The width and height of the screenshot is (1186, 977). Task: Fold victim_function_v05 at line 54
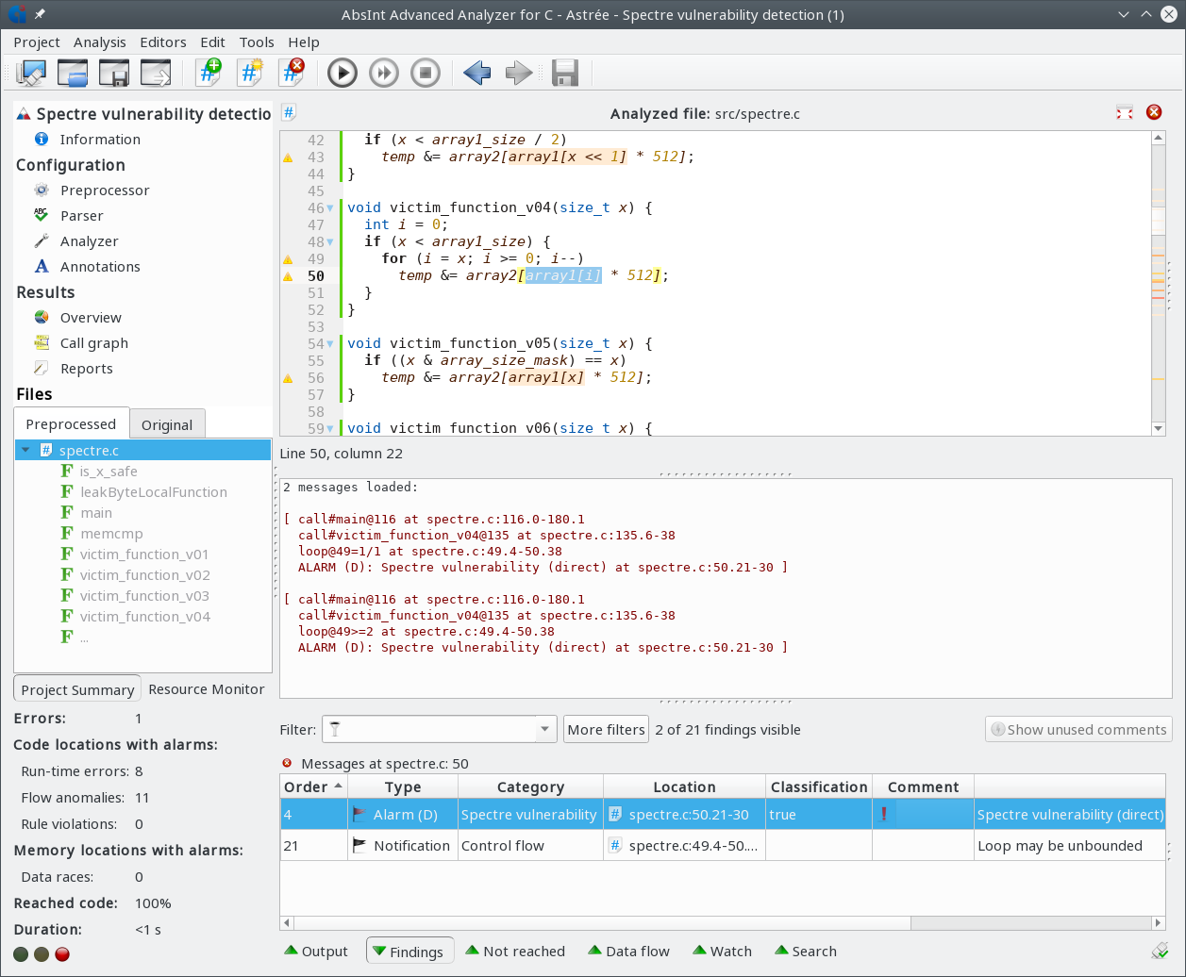[330, 344]
